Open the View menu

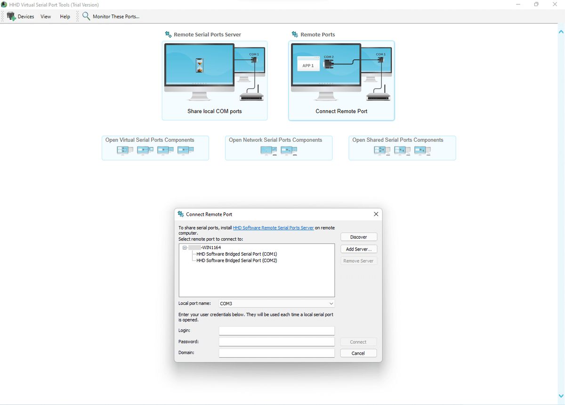[45, 16]
